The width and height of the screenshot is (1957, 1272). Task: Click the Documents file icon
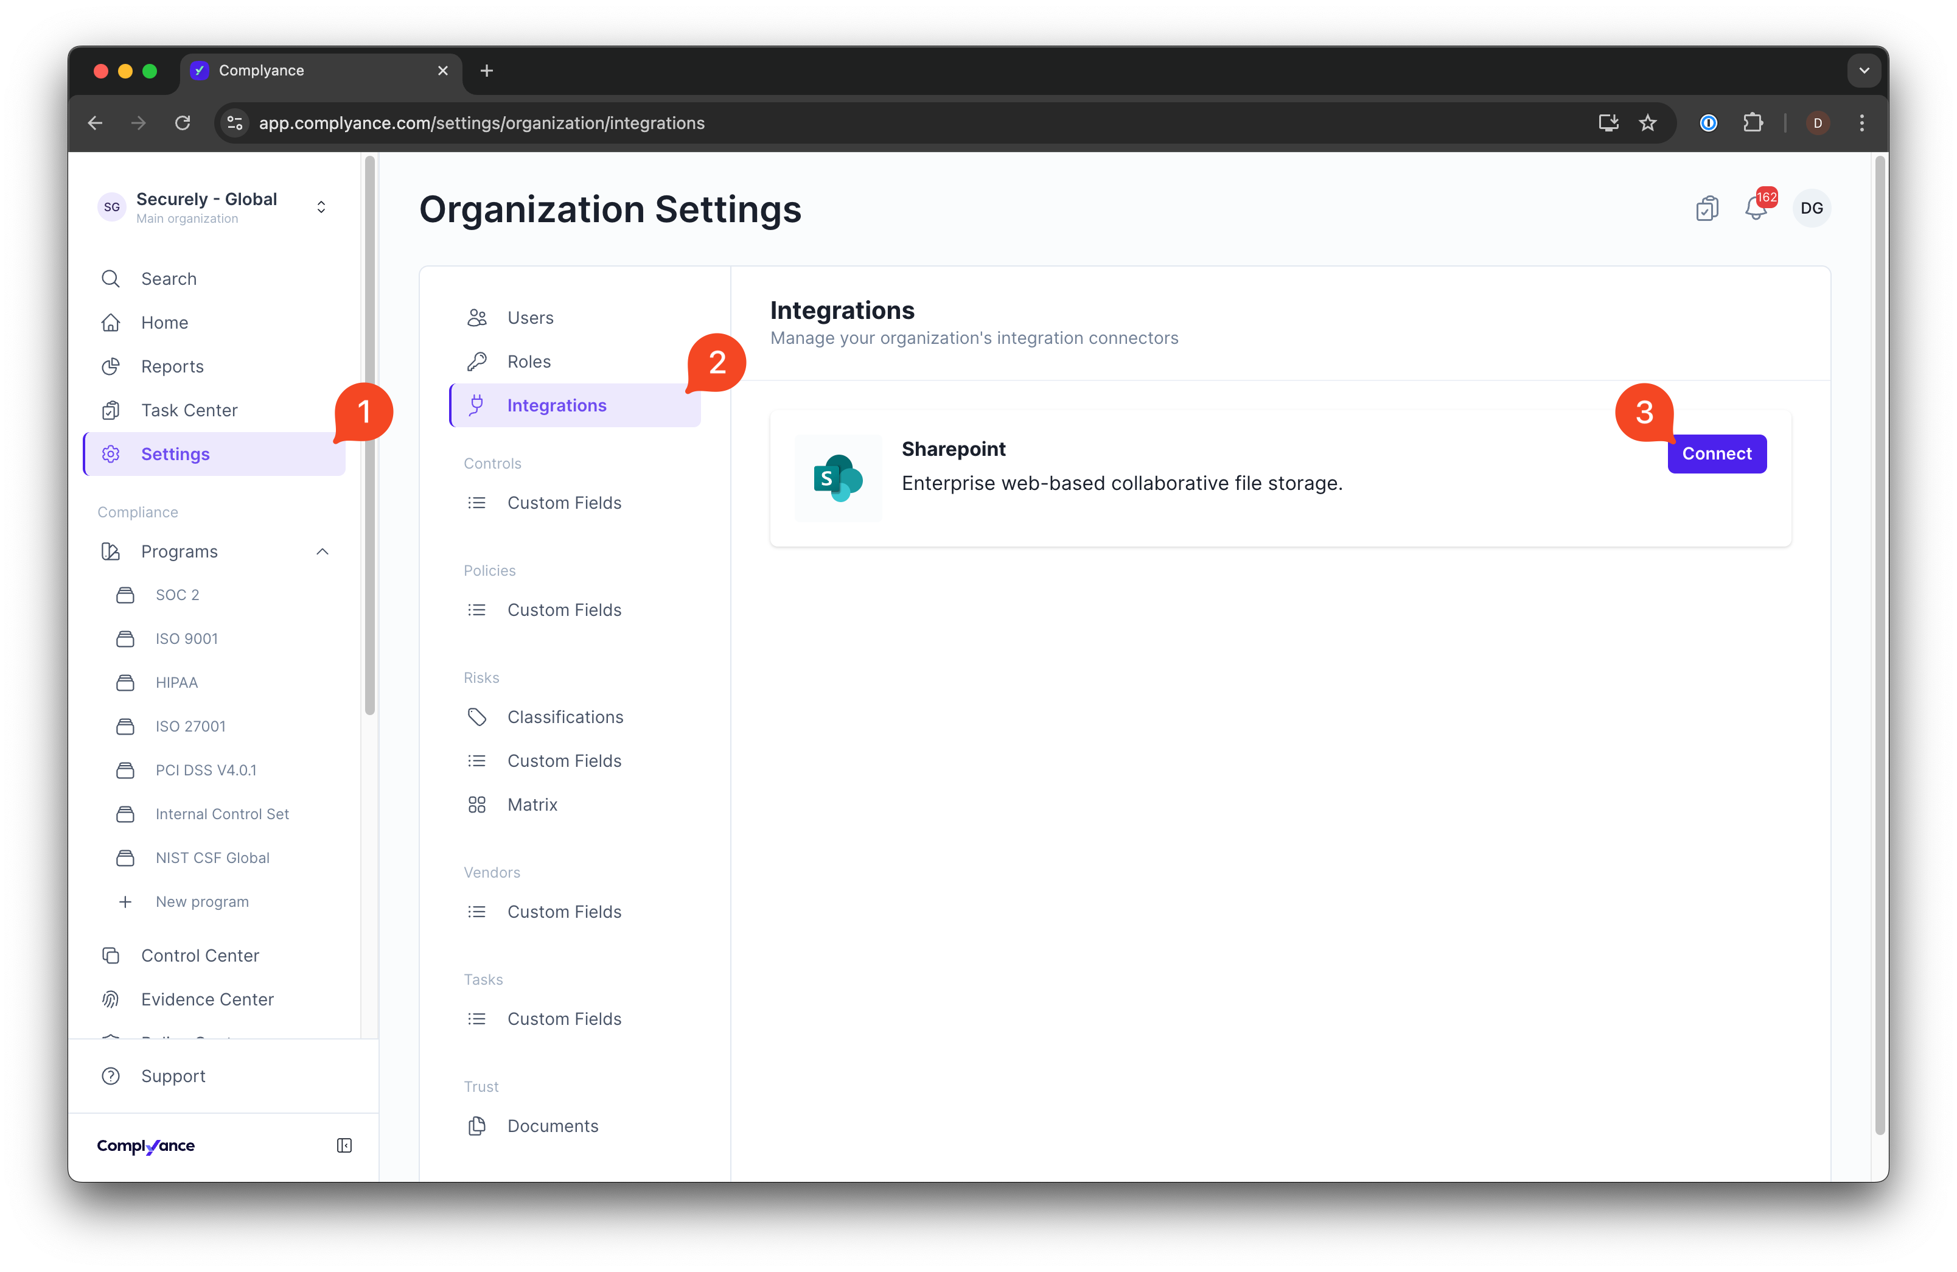click(477, 1126)
